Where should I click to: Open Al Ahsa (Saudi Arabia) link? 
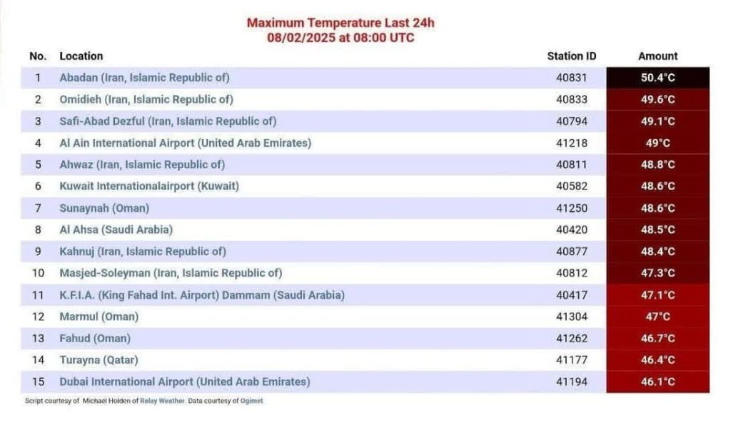[116, 230]
